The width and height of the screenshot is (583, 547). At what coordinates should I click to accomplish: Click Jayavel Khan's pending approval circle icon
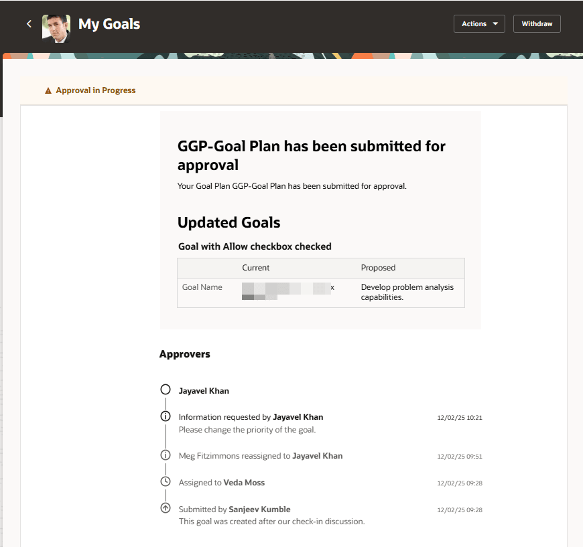(166, 390)
